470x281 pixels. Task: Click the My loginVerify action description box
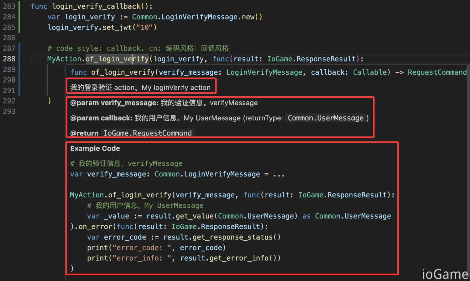pyautogui.click(x=141, y=87)
